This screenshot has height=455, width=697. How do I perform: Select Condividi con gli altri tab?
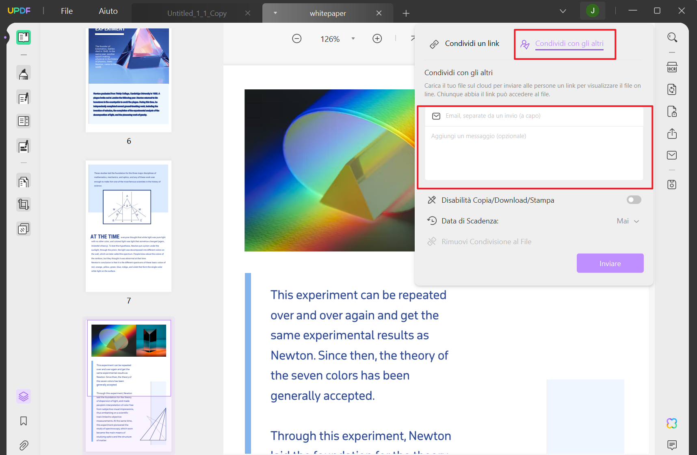tap(562, 44)
